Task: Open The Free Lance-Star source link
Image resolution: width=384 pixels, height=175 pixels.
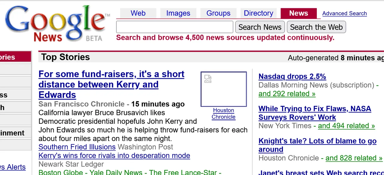Action: point(183,172)
